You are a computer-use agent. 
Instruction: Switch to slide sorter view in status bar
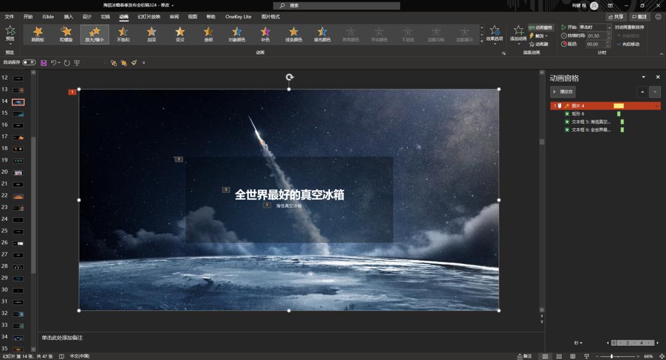pos(560,356)
